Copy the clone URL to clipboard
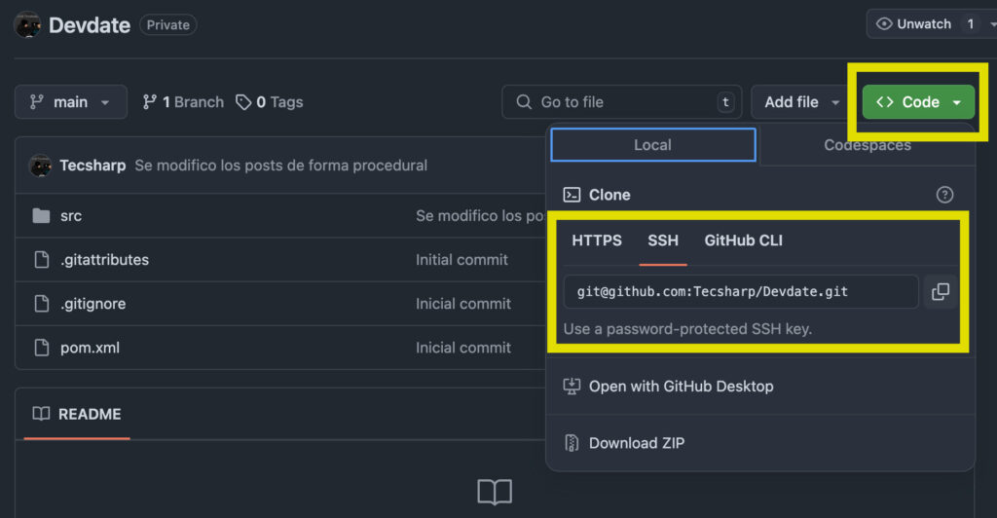 pos(941,292)
